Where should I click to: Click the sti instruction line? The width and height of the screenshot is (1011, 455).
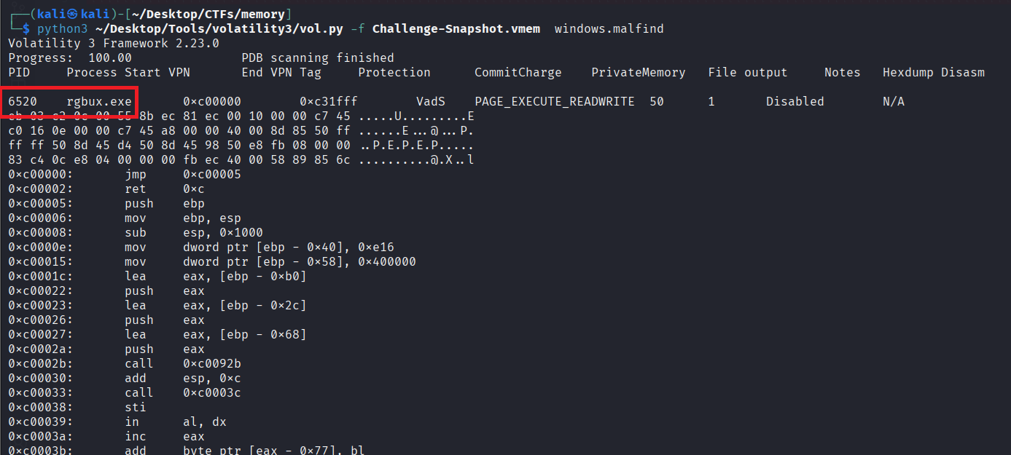(x=136, y=408)
